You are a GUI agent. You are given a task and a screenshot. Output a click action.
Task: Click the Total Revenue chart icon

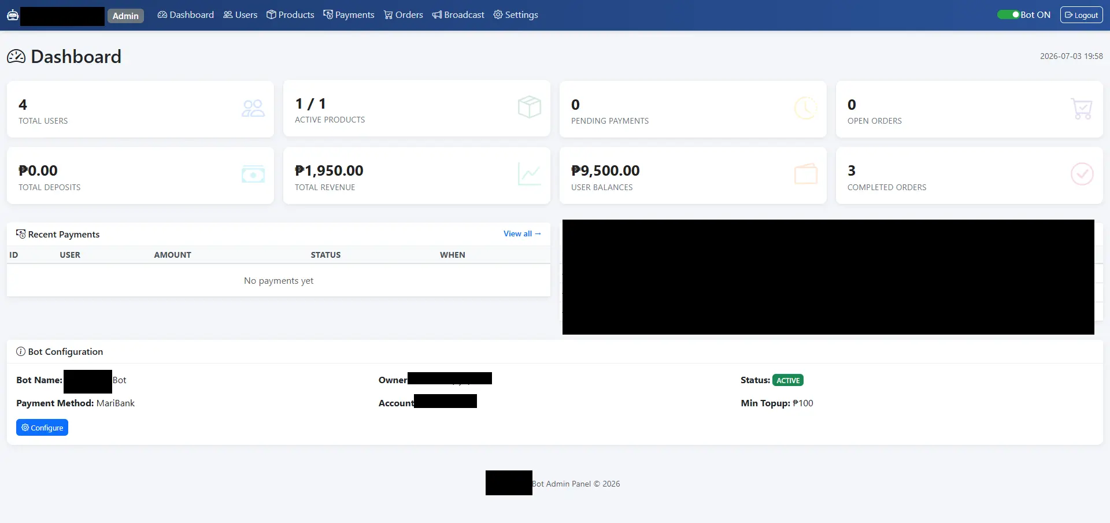click(x=530, y=175)
